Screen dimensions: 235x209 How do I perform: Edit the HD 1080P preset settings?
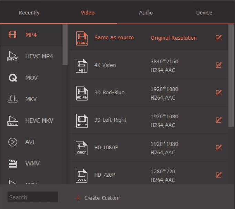[218, 148]
